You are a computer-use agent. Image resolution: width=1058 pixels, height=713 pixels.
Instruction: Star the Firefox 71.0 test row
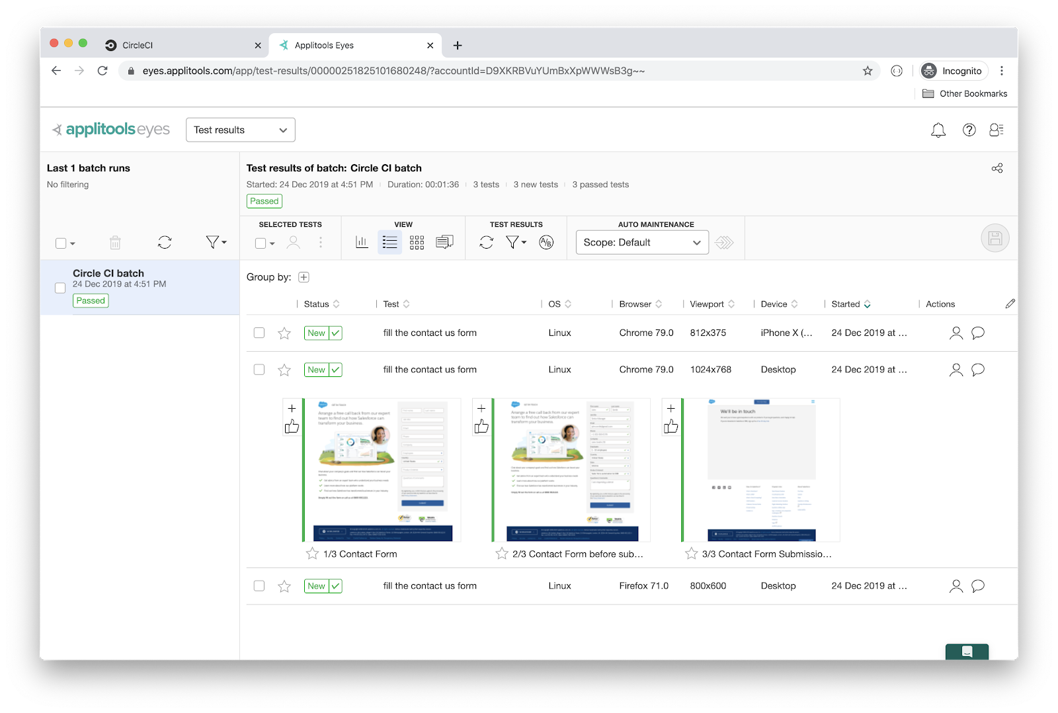point(284,586)
